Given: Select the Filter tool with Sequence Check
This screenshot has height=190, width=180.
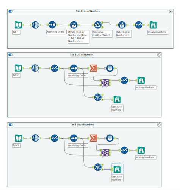Looking at the screenshot, I should pyautogui.click(x=98, y=25).
